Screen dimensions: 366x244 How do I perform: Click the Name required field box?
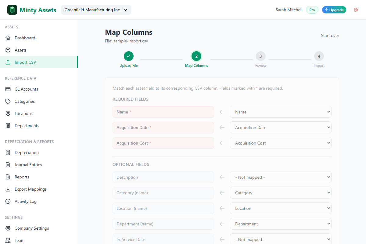pyautogui.click(x=163, y=112)
